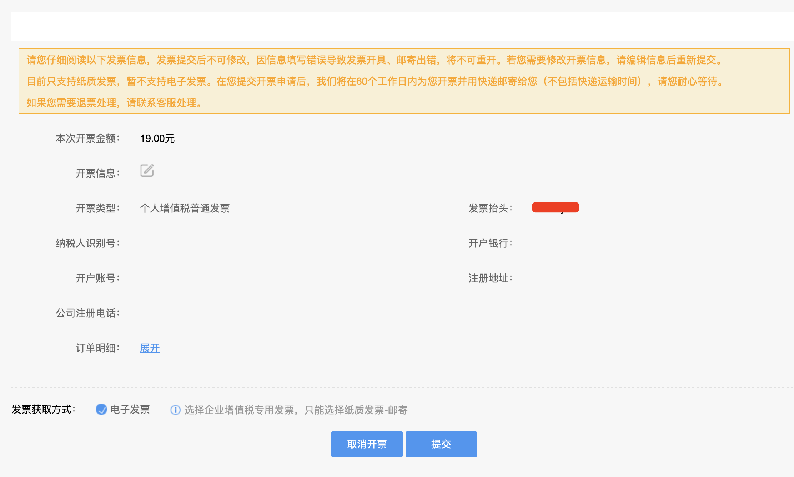Click the 开户银行 field label
The image size is (794, 477).
click(490, 243)
